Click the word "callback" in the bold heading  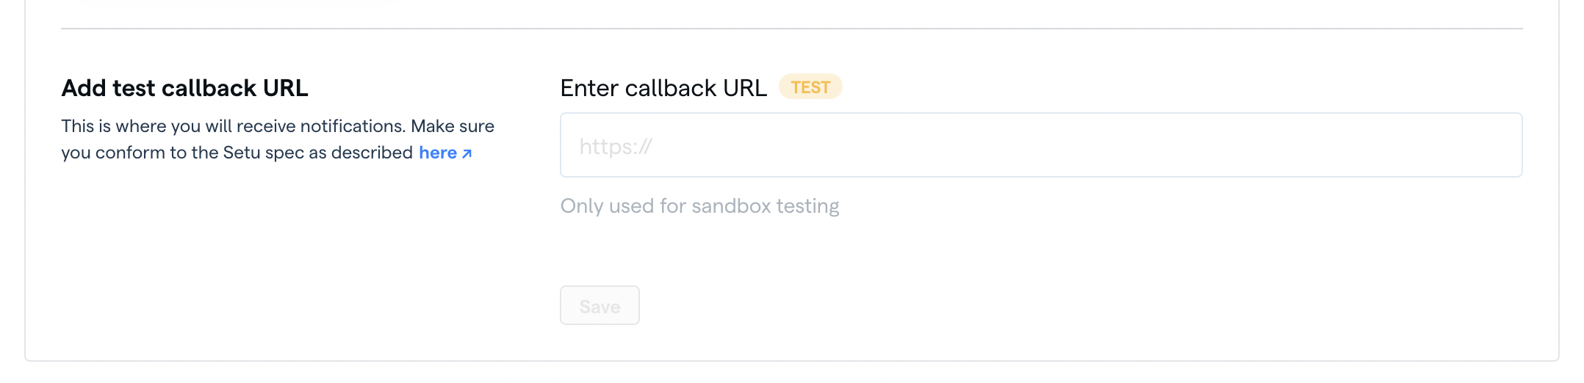tap(209, 88)
